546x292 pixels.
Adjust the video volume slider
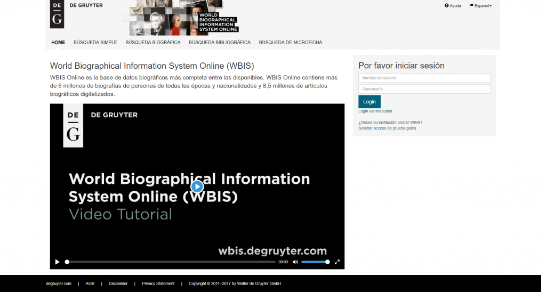315,262
